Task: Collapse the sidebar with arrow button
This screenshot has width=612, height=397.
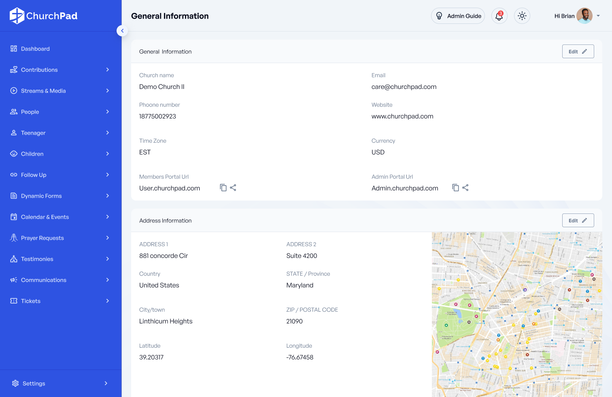Action: click(122, 31)
